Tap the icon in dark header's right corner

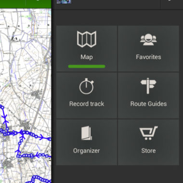pyautogui.click(x=170, y=0)
